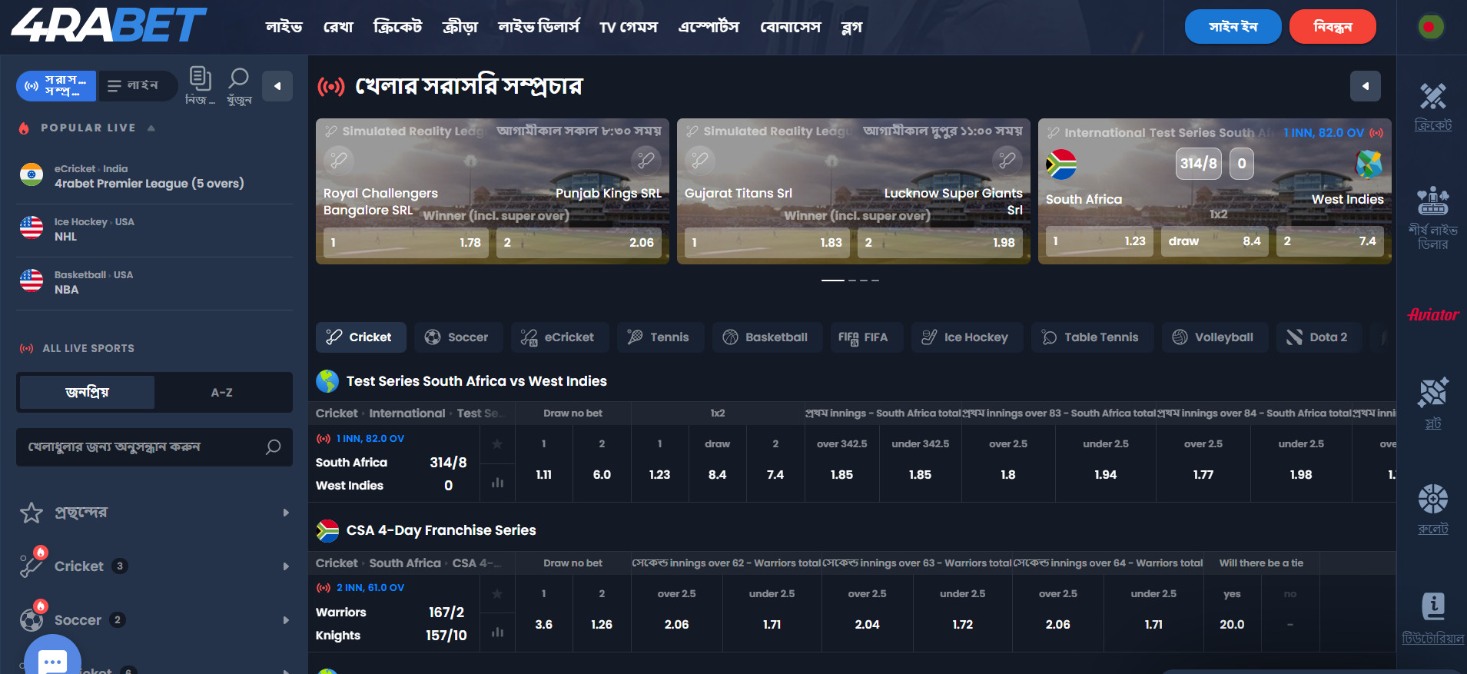Image resolution: width=1467 pixels, height=674 pixels.
Task: Open stats chart icon for South Africa match
Action: click(x=497, y=483)
